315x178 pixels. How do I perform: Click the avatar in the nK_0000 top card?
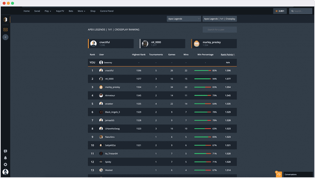coord(145,44)
